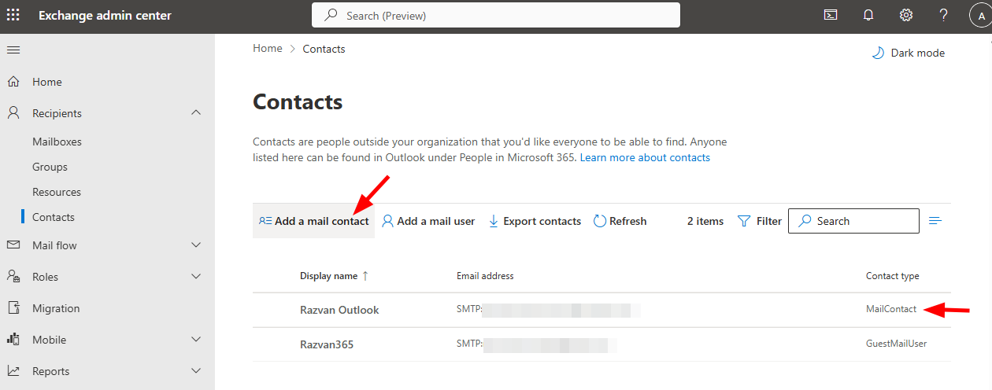The image size is (992, 390).
Task: Open Learn more about contacts link
Action: pyautogui.click(x=645, y=157)
